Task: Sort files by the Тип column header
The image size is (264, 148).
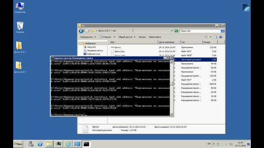Action: click(x=191, y=42)
